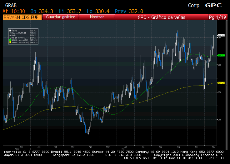Click the Hi 353.7 high value
230x164 pixels.
(70, 11)
